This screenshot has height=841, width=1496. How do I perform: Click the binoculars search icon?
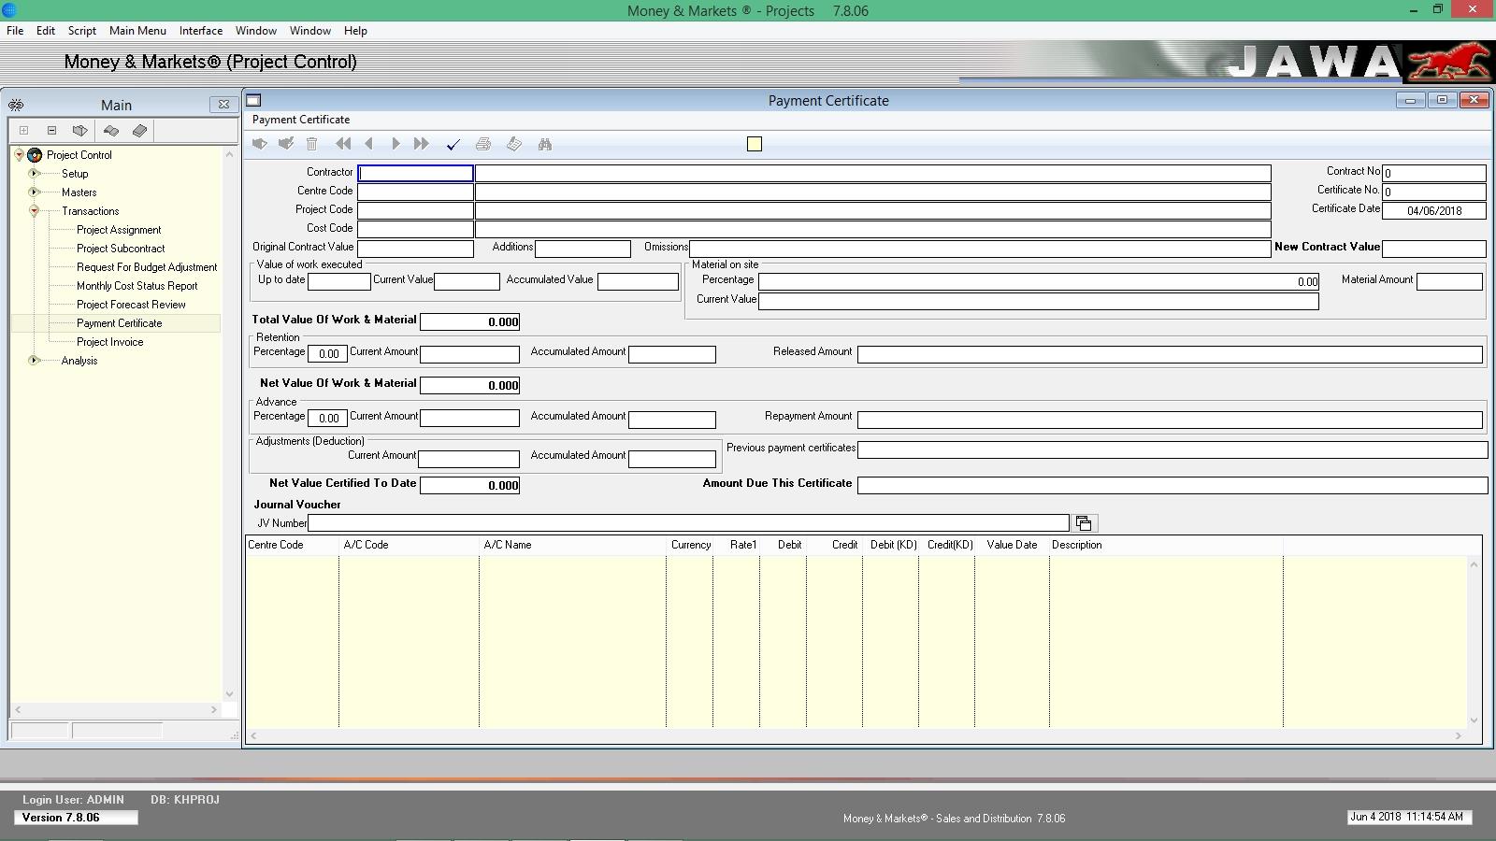545,144
